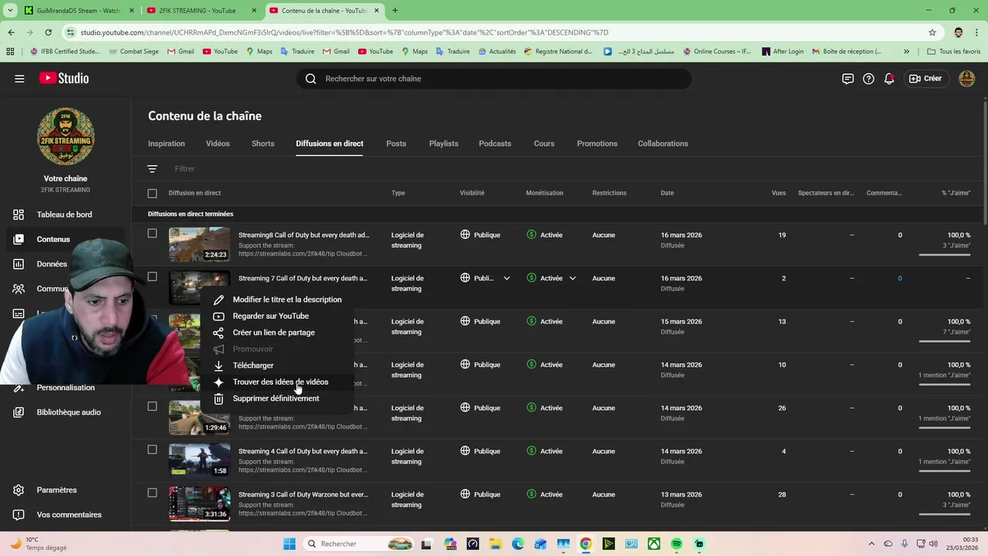Screen dimensions: 988x556
Task: Click the monetization dollar icon for Streaming8 row
Action: (x=531, y=234)
